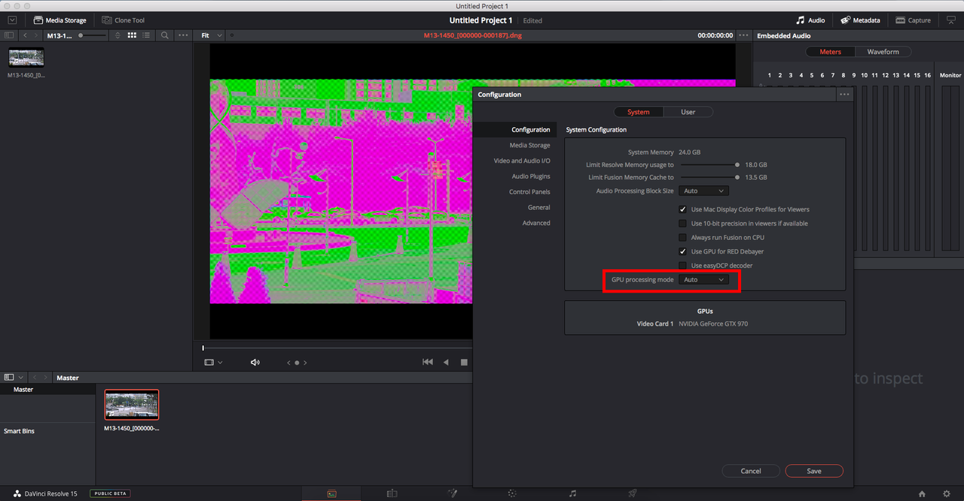Select M13-1450 clip in Master bin
The image size is (964, 501).
132,405
